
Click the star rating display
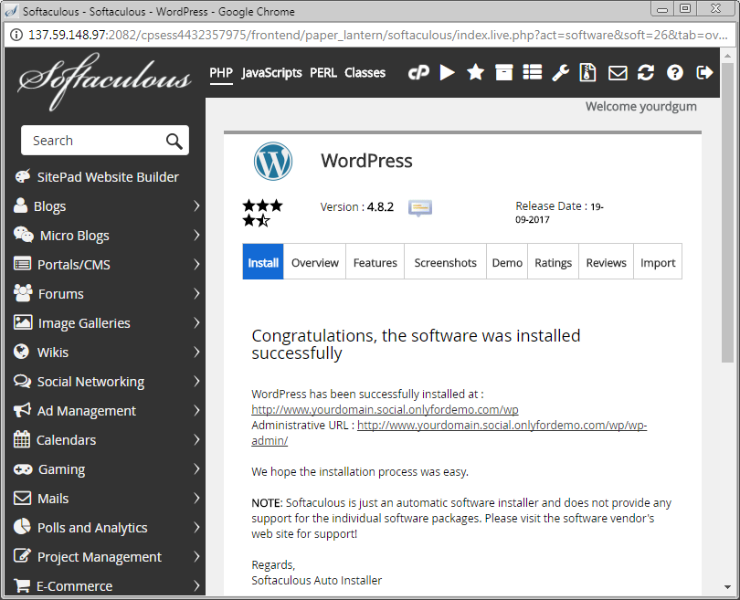tap(262, 213)
